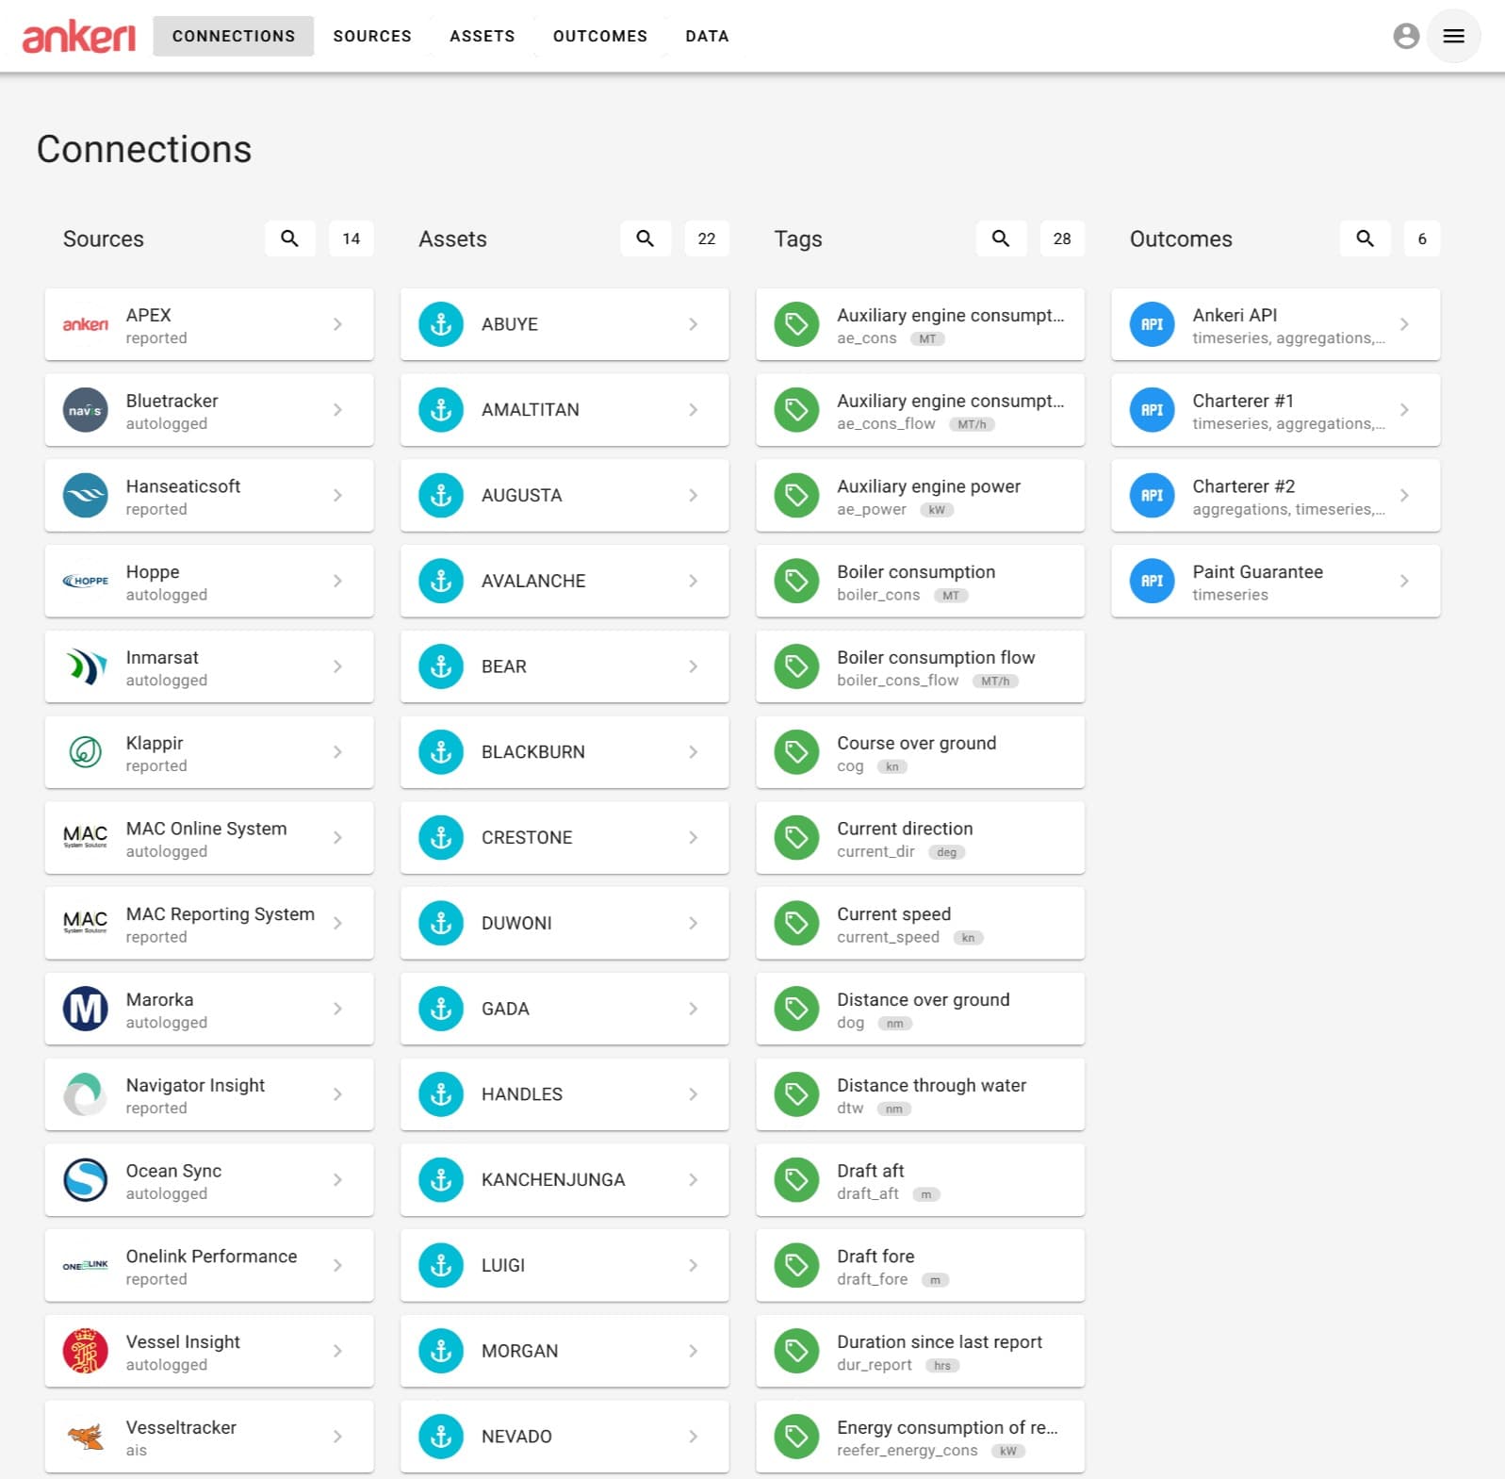The width and height of the screenshot is (1505, 1479).
Task: Click the Current direction tag text
Action: click(905, 829)
